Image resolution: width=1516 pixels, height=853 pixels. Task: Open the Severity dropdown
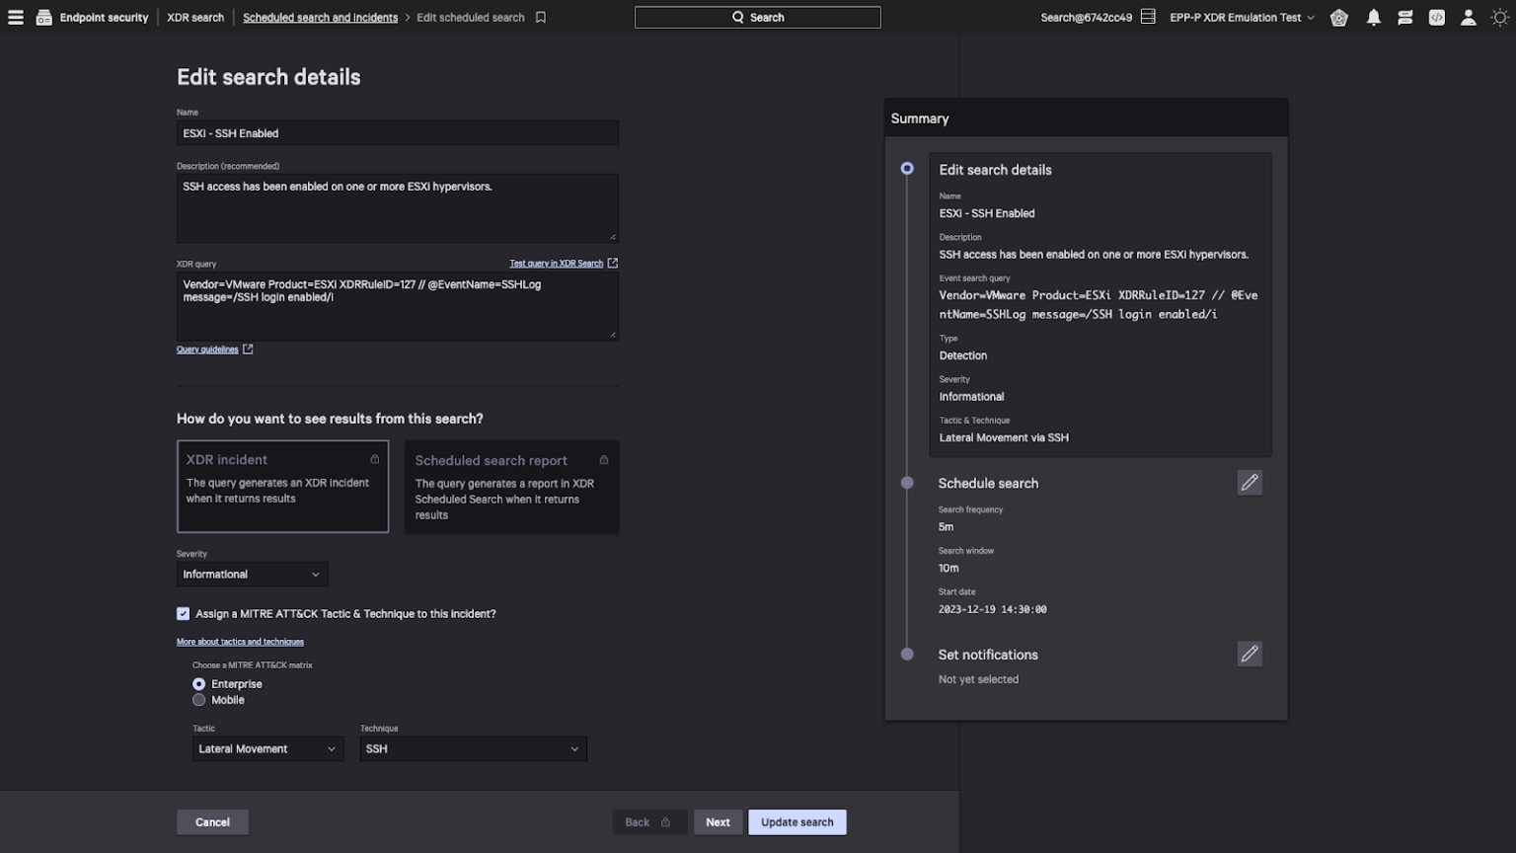pyautogui.click(x=252, y=574)
